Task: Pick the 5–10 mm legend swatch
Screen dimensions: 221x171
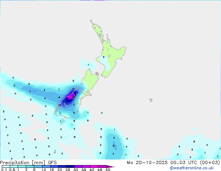Action: click(x=38, y=166)
